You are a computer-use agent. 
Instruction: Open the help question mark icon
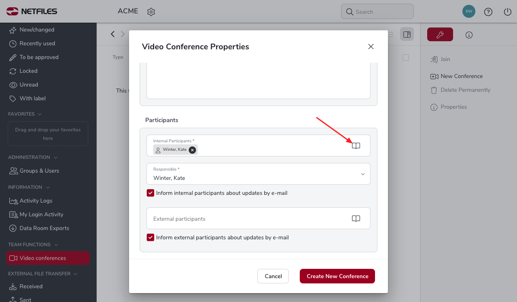tap(488, 12)
